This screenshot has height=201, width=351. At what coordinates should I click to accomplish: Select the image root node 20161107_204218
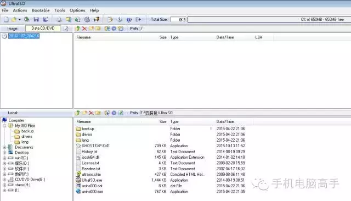pos(24,36)
